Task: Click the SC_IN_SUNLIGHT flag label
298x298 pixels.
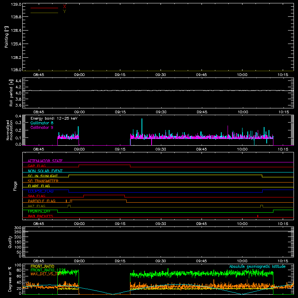Action: [43, 176]
